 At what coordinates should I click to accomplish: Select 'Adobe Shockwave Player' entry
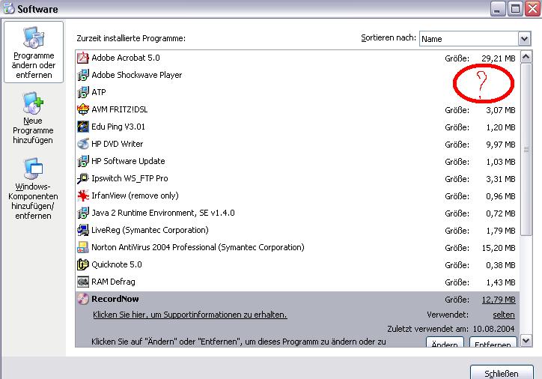tap(297, 75)
